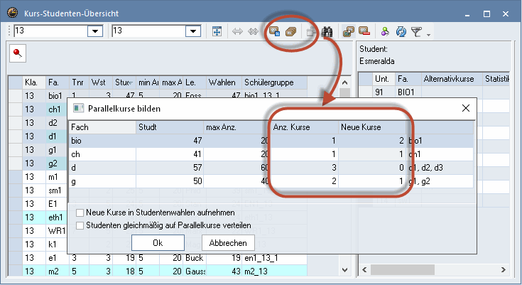522x285 pixels.
Task: Click the green and purple spheres icon
Action: click(385, 32)
